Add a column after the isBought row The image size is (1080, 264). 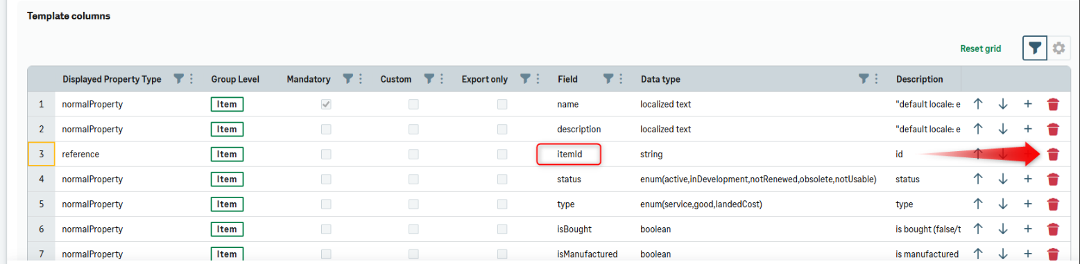(x=1028, y=229)
